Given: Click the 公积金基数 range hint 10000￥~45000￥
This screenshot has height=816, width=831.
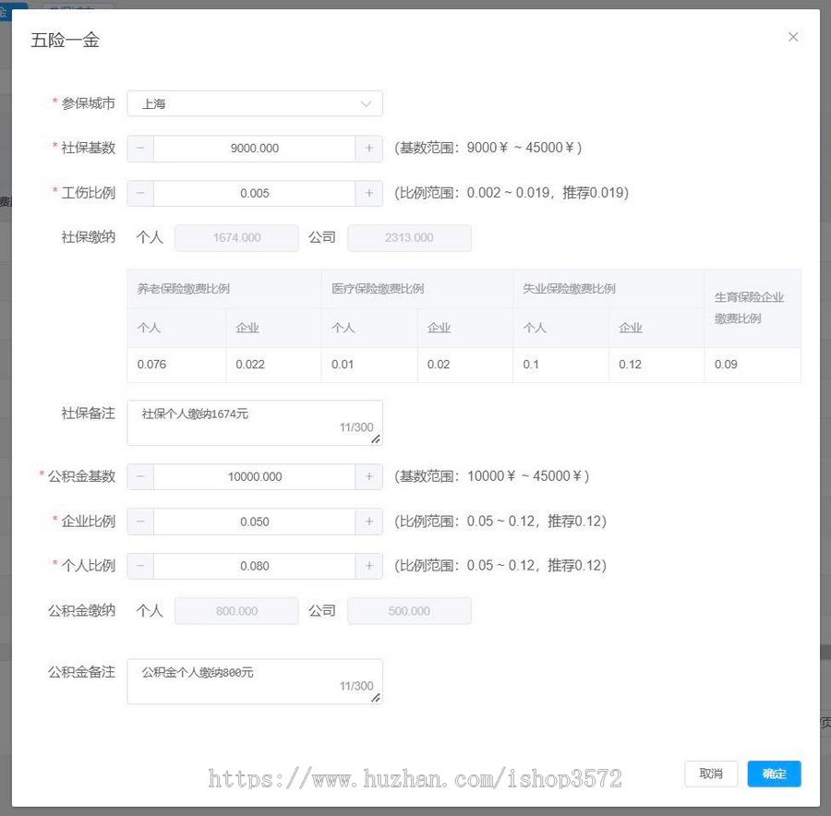Looking at the screenshot, I should click(491, 476).
